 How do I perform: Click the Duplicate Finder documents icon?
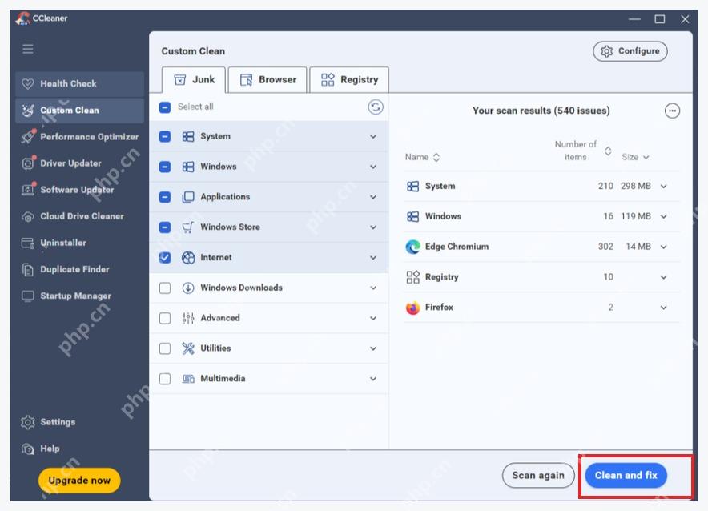[x=28, y=269]
